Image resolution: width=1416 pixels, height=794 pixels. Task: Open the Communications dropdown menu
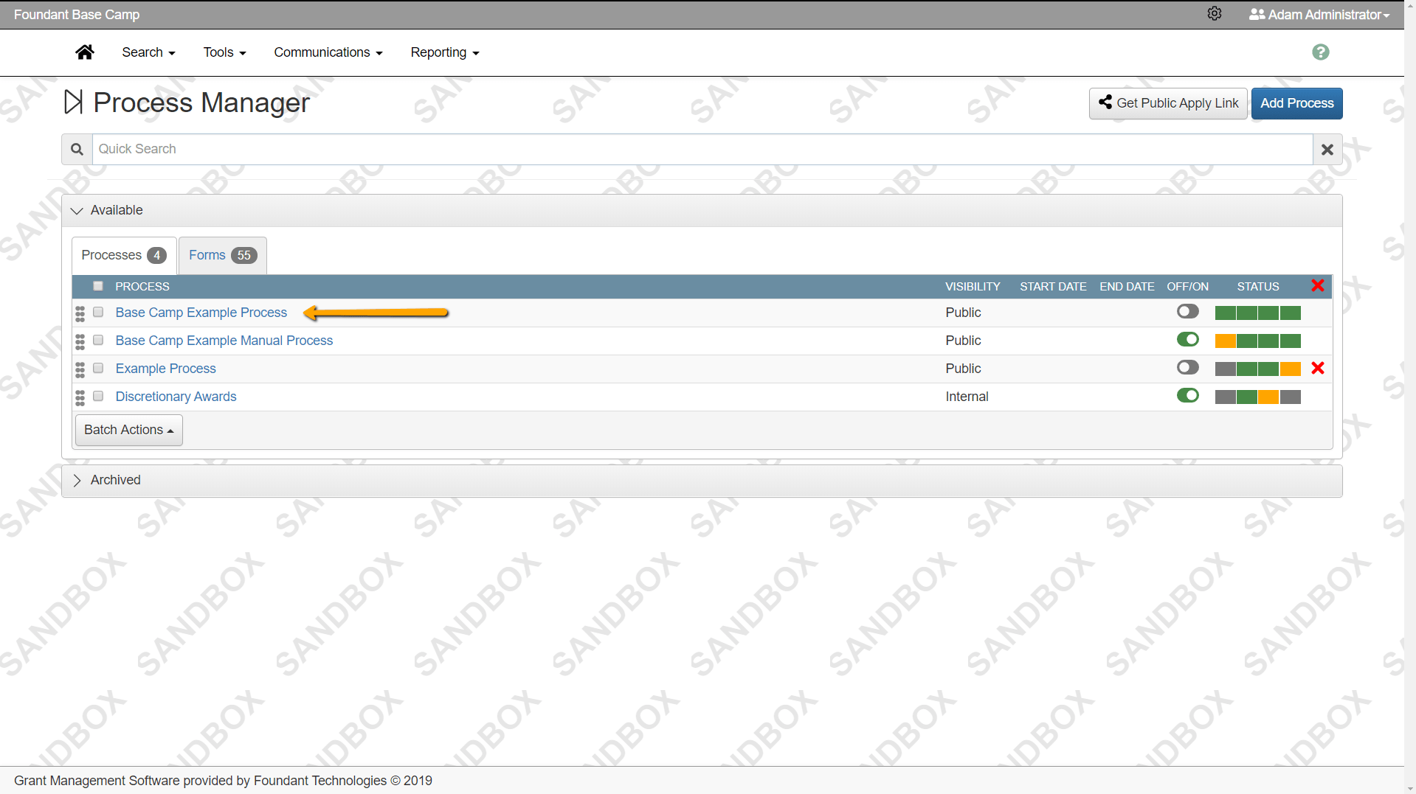(328, 52)
